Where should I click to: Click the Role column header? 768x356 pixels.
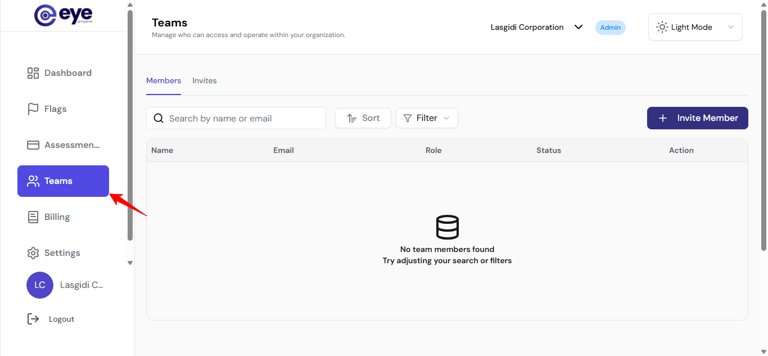[433, 150]
